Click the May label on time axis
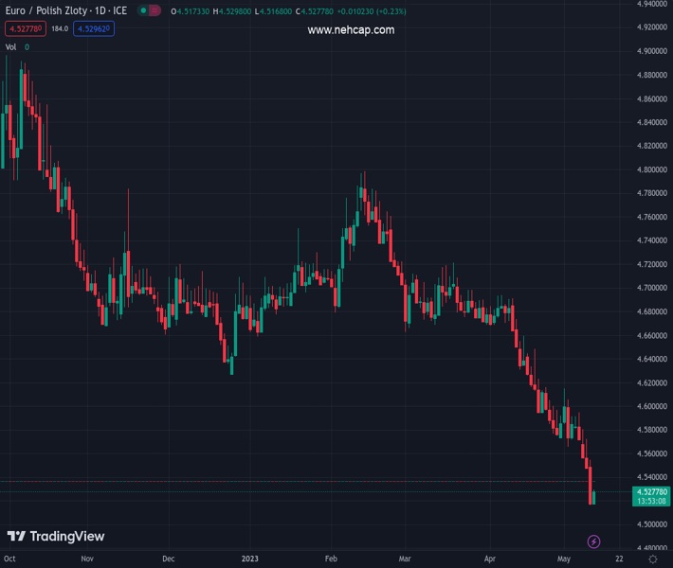The image size is (673, 568). point(565,559)
